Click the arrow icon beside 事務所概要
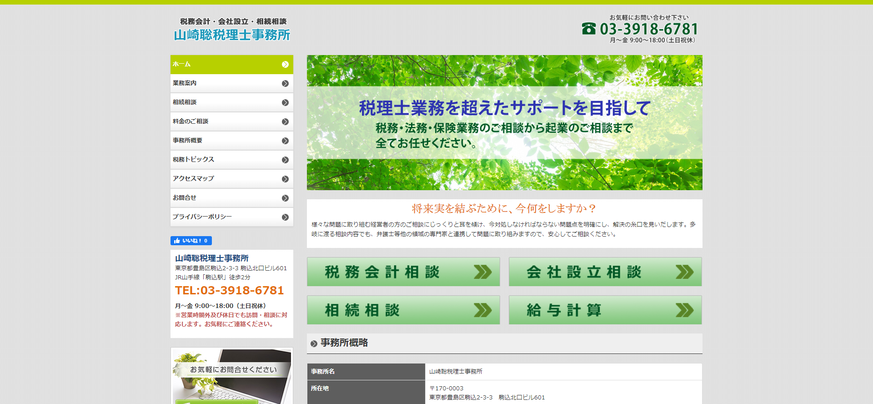The height and width of the screenshot is (404, 873). pyautogui.click(x=285, y=141)
